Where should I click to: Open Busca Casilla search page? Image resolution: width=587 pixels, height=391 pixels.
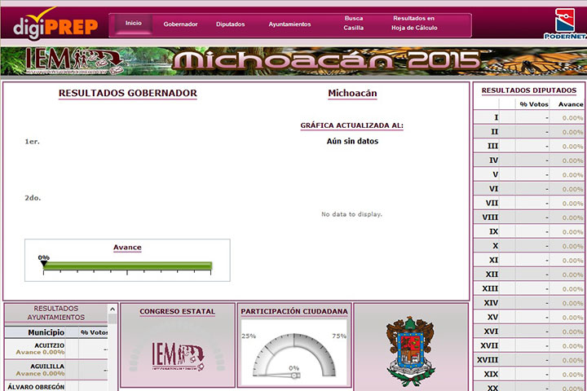tap(354, 23)
